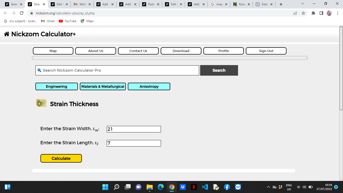
Task: Open the YouTube bookmark
Action: point(68,21)
